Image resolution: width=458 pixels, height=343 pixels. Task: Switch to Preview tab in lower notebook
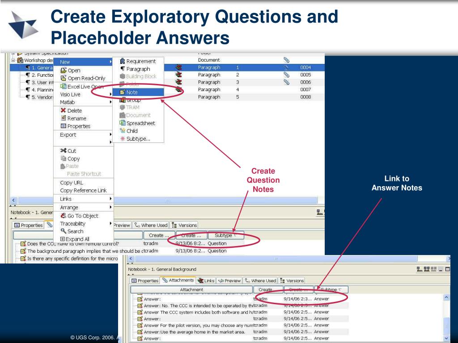pos(229,280)
